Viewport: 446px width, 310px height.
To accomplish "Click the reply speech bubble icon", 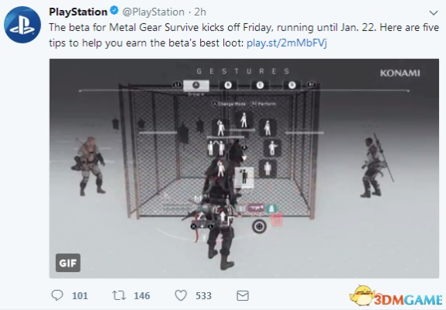I will (x=57, y=295).
